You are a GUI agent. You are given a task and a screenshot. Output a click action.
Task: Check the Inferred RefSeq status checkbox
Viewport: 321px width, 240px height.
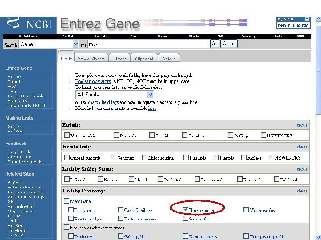point(67,179)
